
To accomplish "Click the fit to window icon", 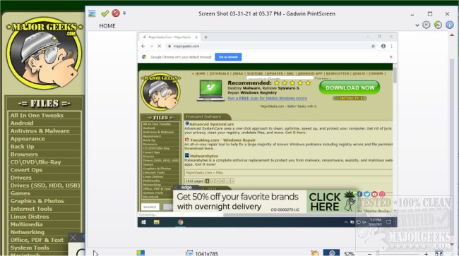I will (439, 253).
